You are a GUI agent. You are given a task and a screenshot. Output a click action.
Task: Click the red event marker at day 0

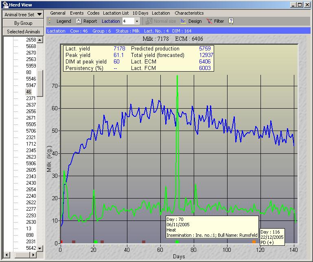tap(61, 242)
